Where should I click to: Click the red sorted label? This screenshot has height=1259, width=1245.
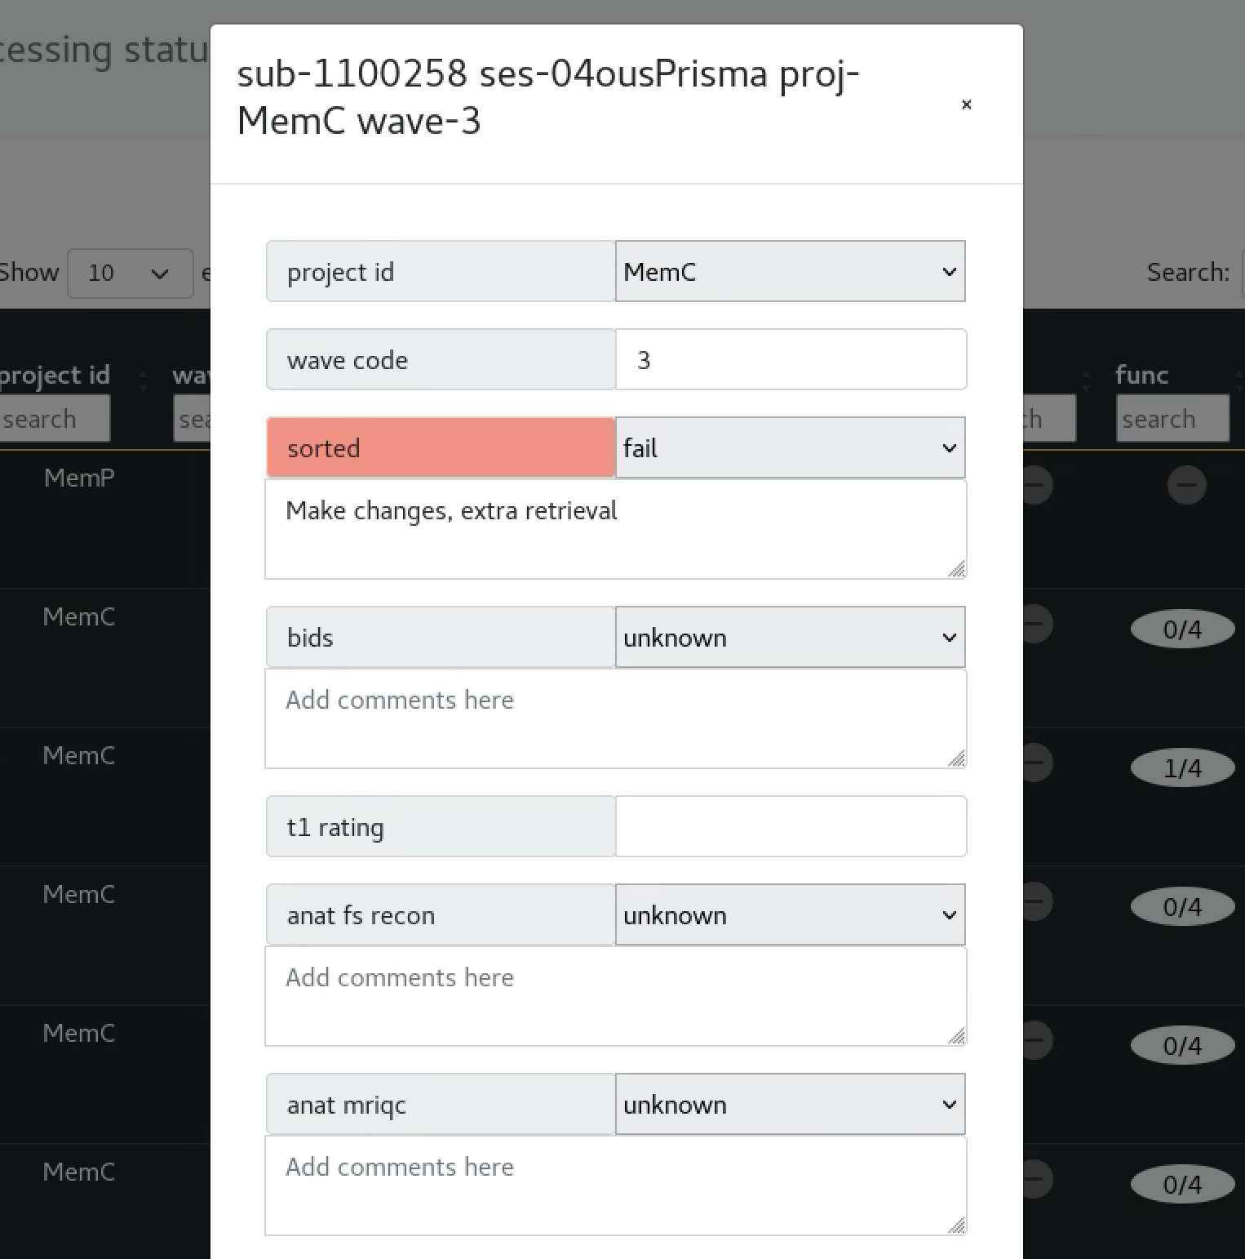click(x=441, y=448)
